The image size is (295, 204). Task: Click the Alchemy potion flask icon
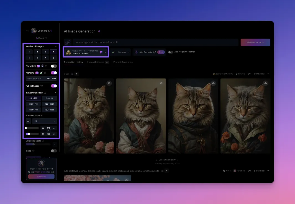(41, 73)
